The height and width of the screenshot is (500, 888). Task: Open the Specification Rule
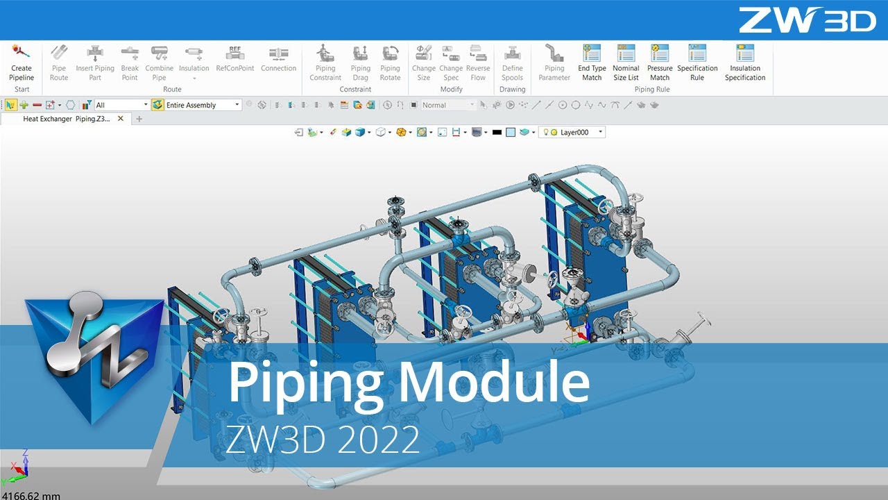pos(697,63)
